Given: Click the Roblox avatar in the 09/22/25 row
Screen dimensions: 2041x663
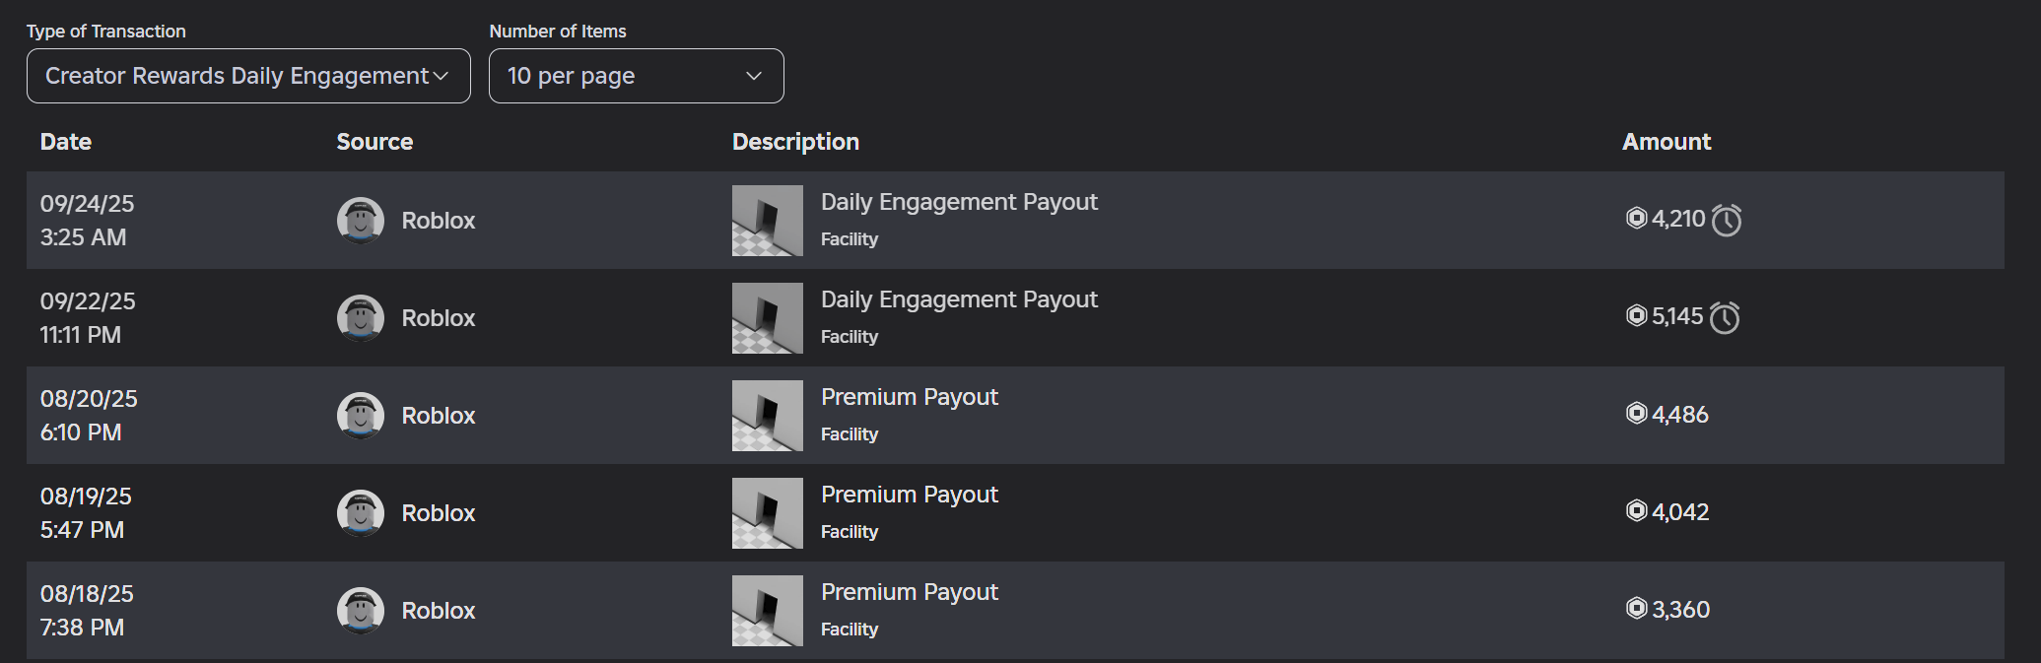Looking at the screenshot, I should [361, 318].
